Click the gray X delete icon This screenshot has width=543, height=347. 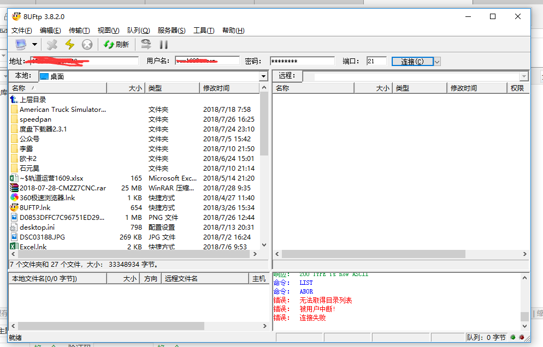52,45
